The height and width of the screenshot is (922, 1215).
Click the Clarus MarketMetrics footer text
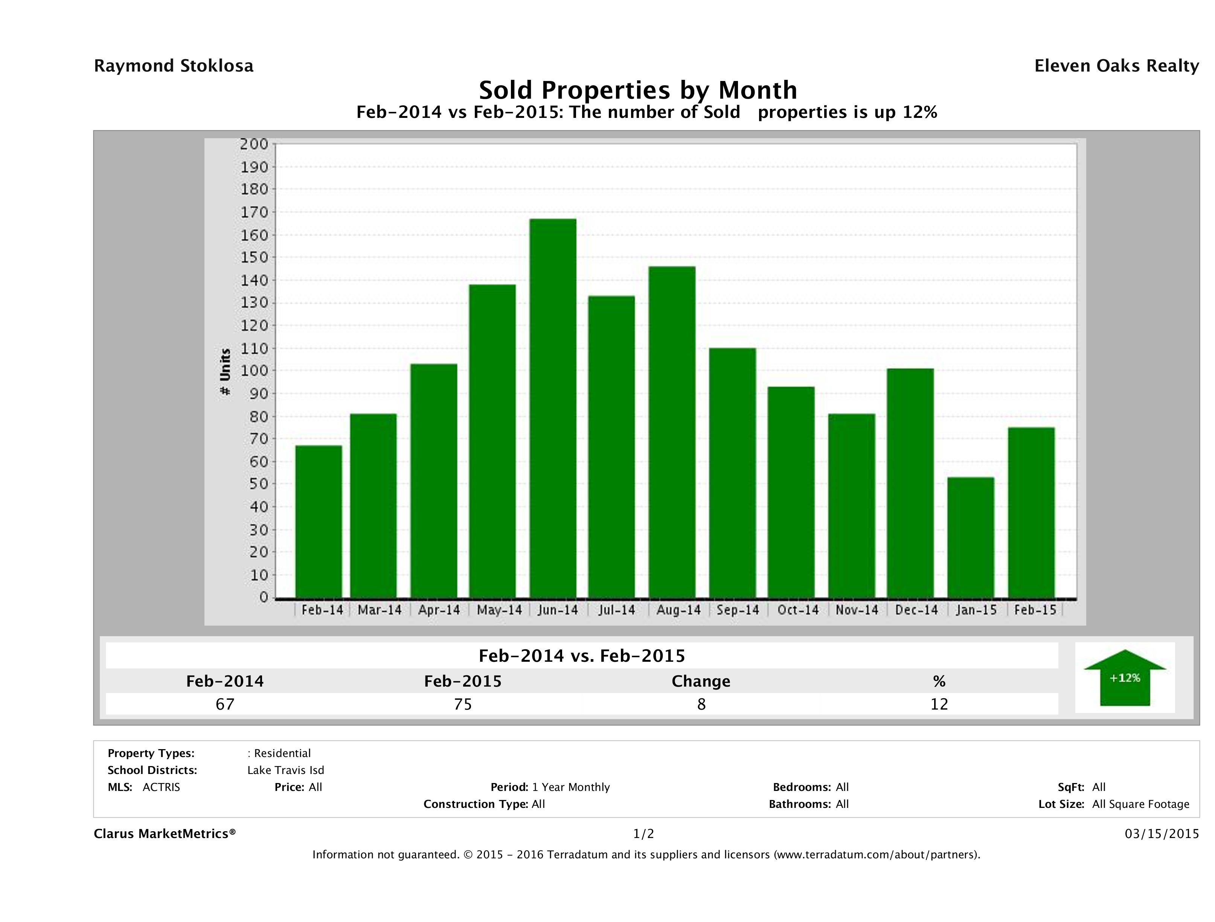pos(165,833)
